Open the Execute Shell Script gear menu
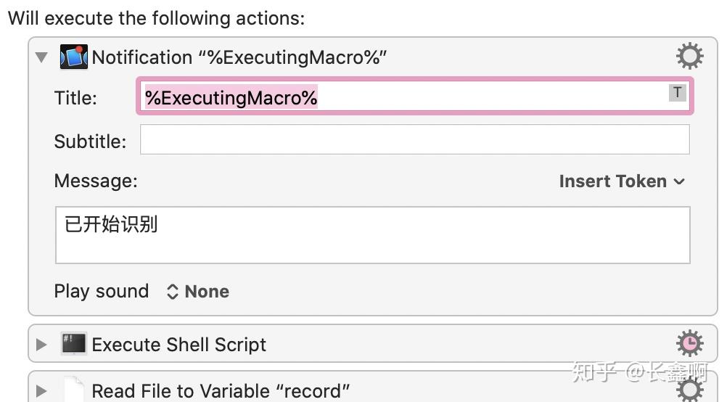 (689, 343)
